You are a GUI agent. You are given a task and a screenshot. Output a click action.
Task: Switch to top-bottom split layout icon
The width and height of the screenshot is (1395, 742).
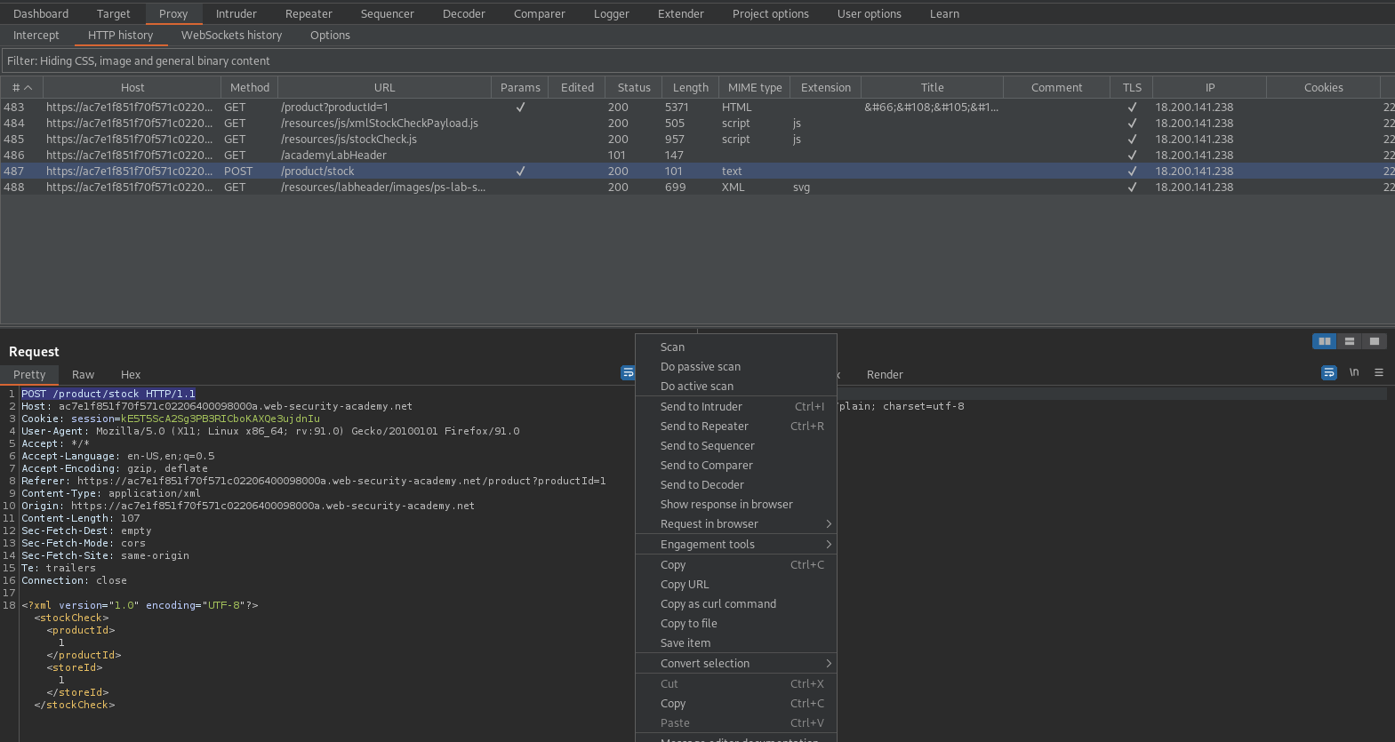[1349, 341]
